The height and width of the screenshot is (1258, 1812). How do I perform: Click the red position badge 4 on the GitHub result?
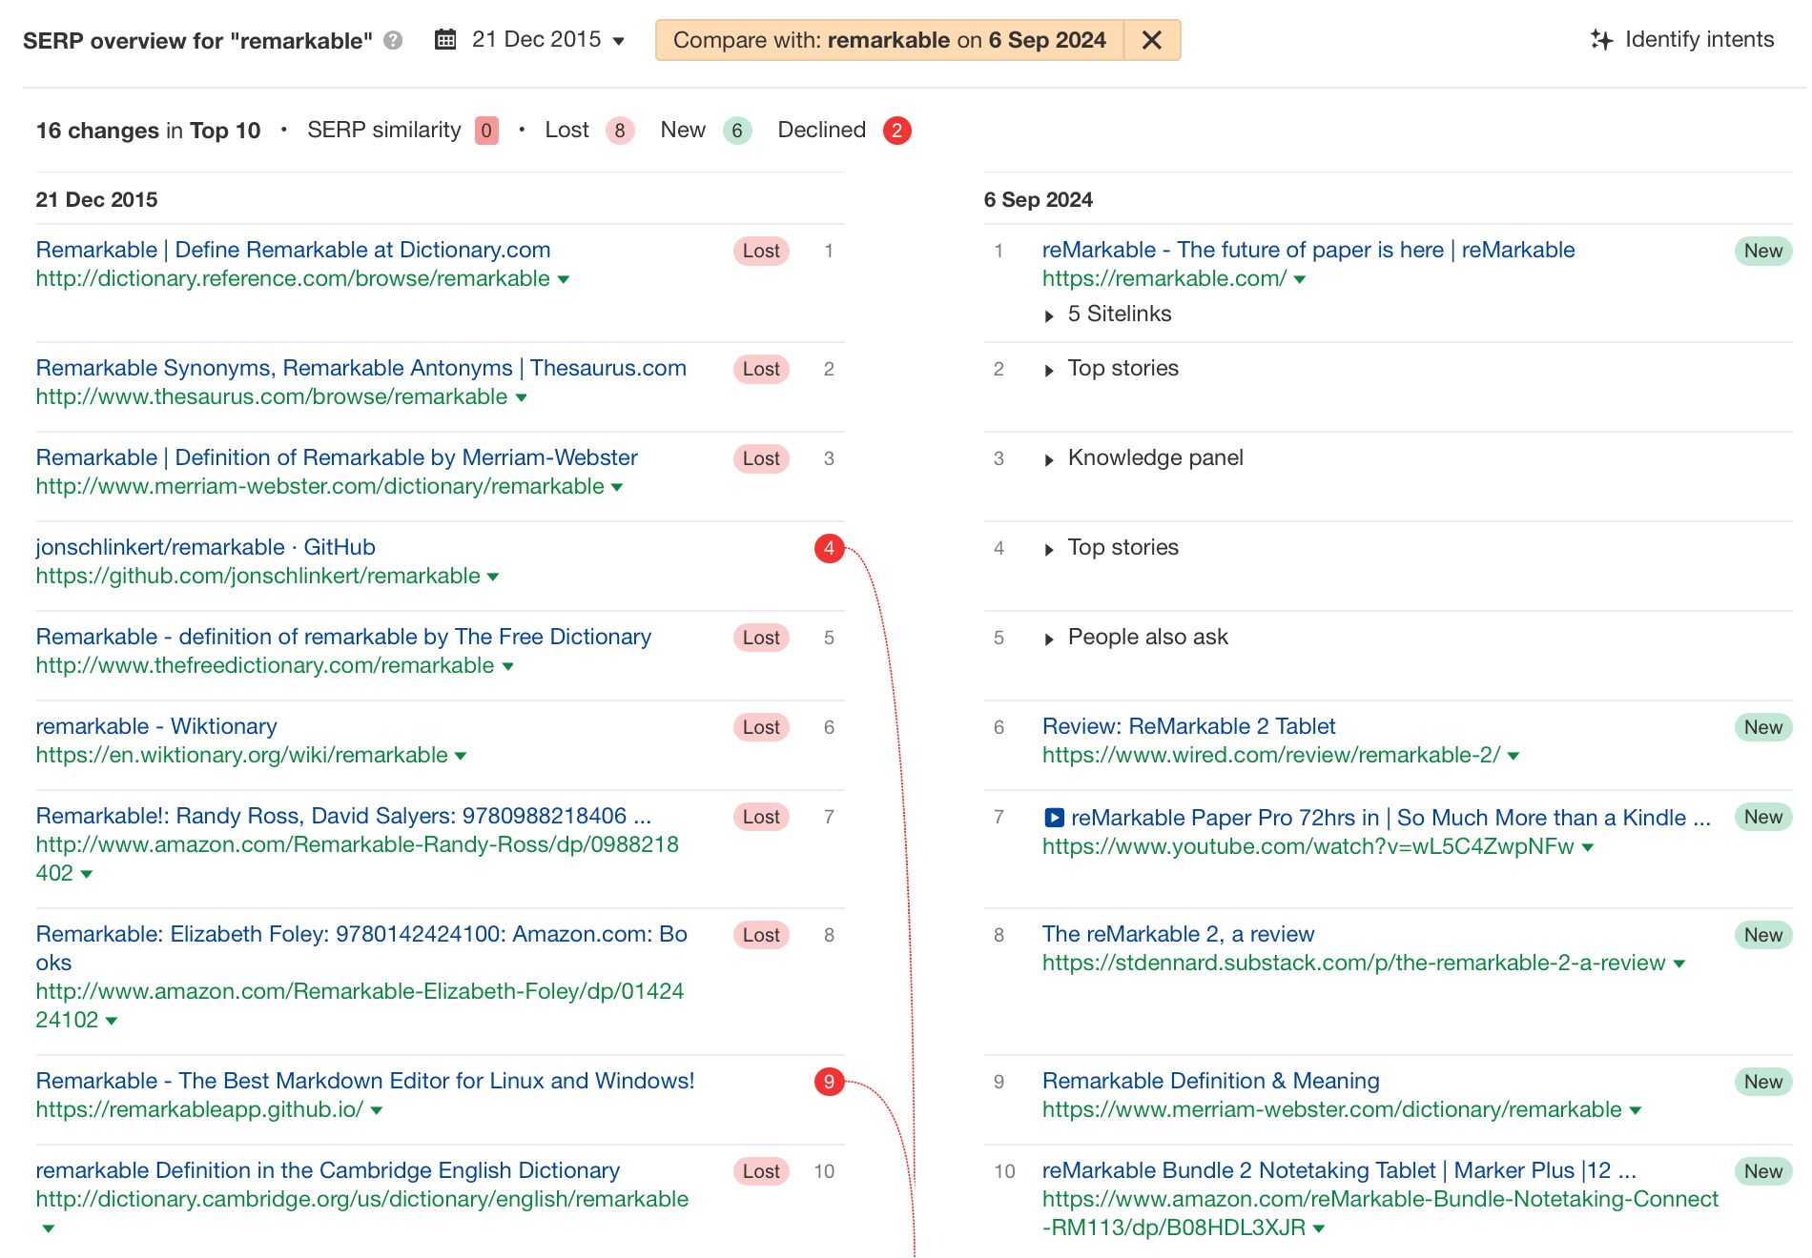point(829,547)
